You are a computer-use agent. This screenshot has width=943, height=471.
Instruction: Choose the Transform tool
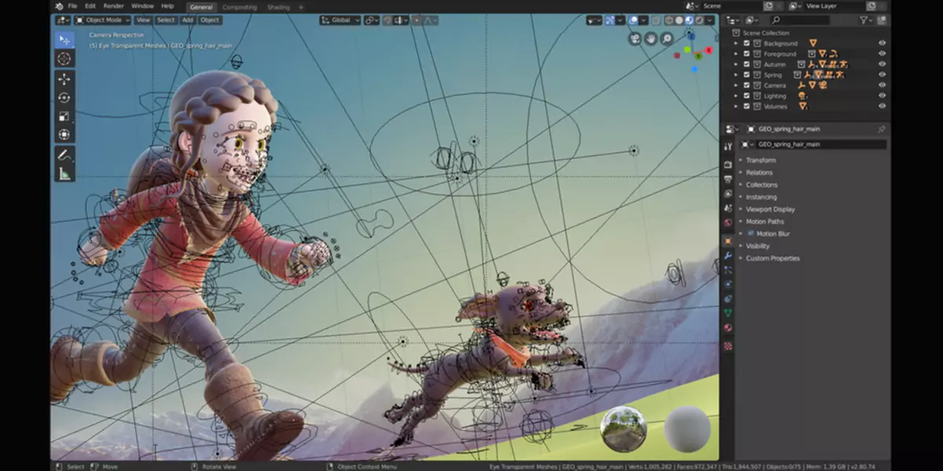click(64, 135)
